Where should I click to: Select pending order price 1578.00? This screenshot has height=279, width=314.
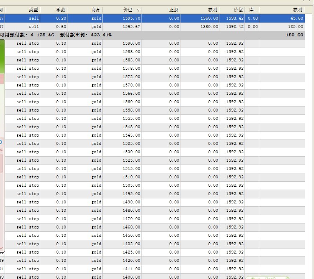tap(131, 68)
